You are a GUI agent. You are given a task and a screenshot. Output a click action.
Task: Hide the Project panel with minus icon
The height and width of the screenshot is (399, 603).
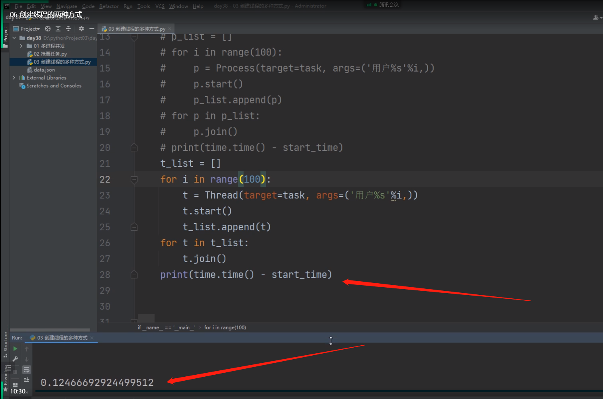pos(92,29)
